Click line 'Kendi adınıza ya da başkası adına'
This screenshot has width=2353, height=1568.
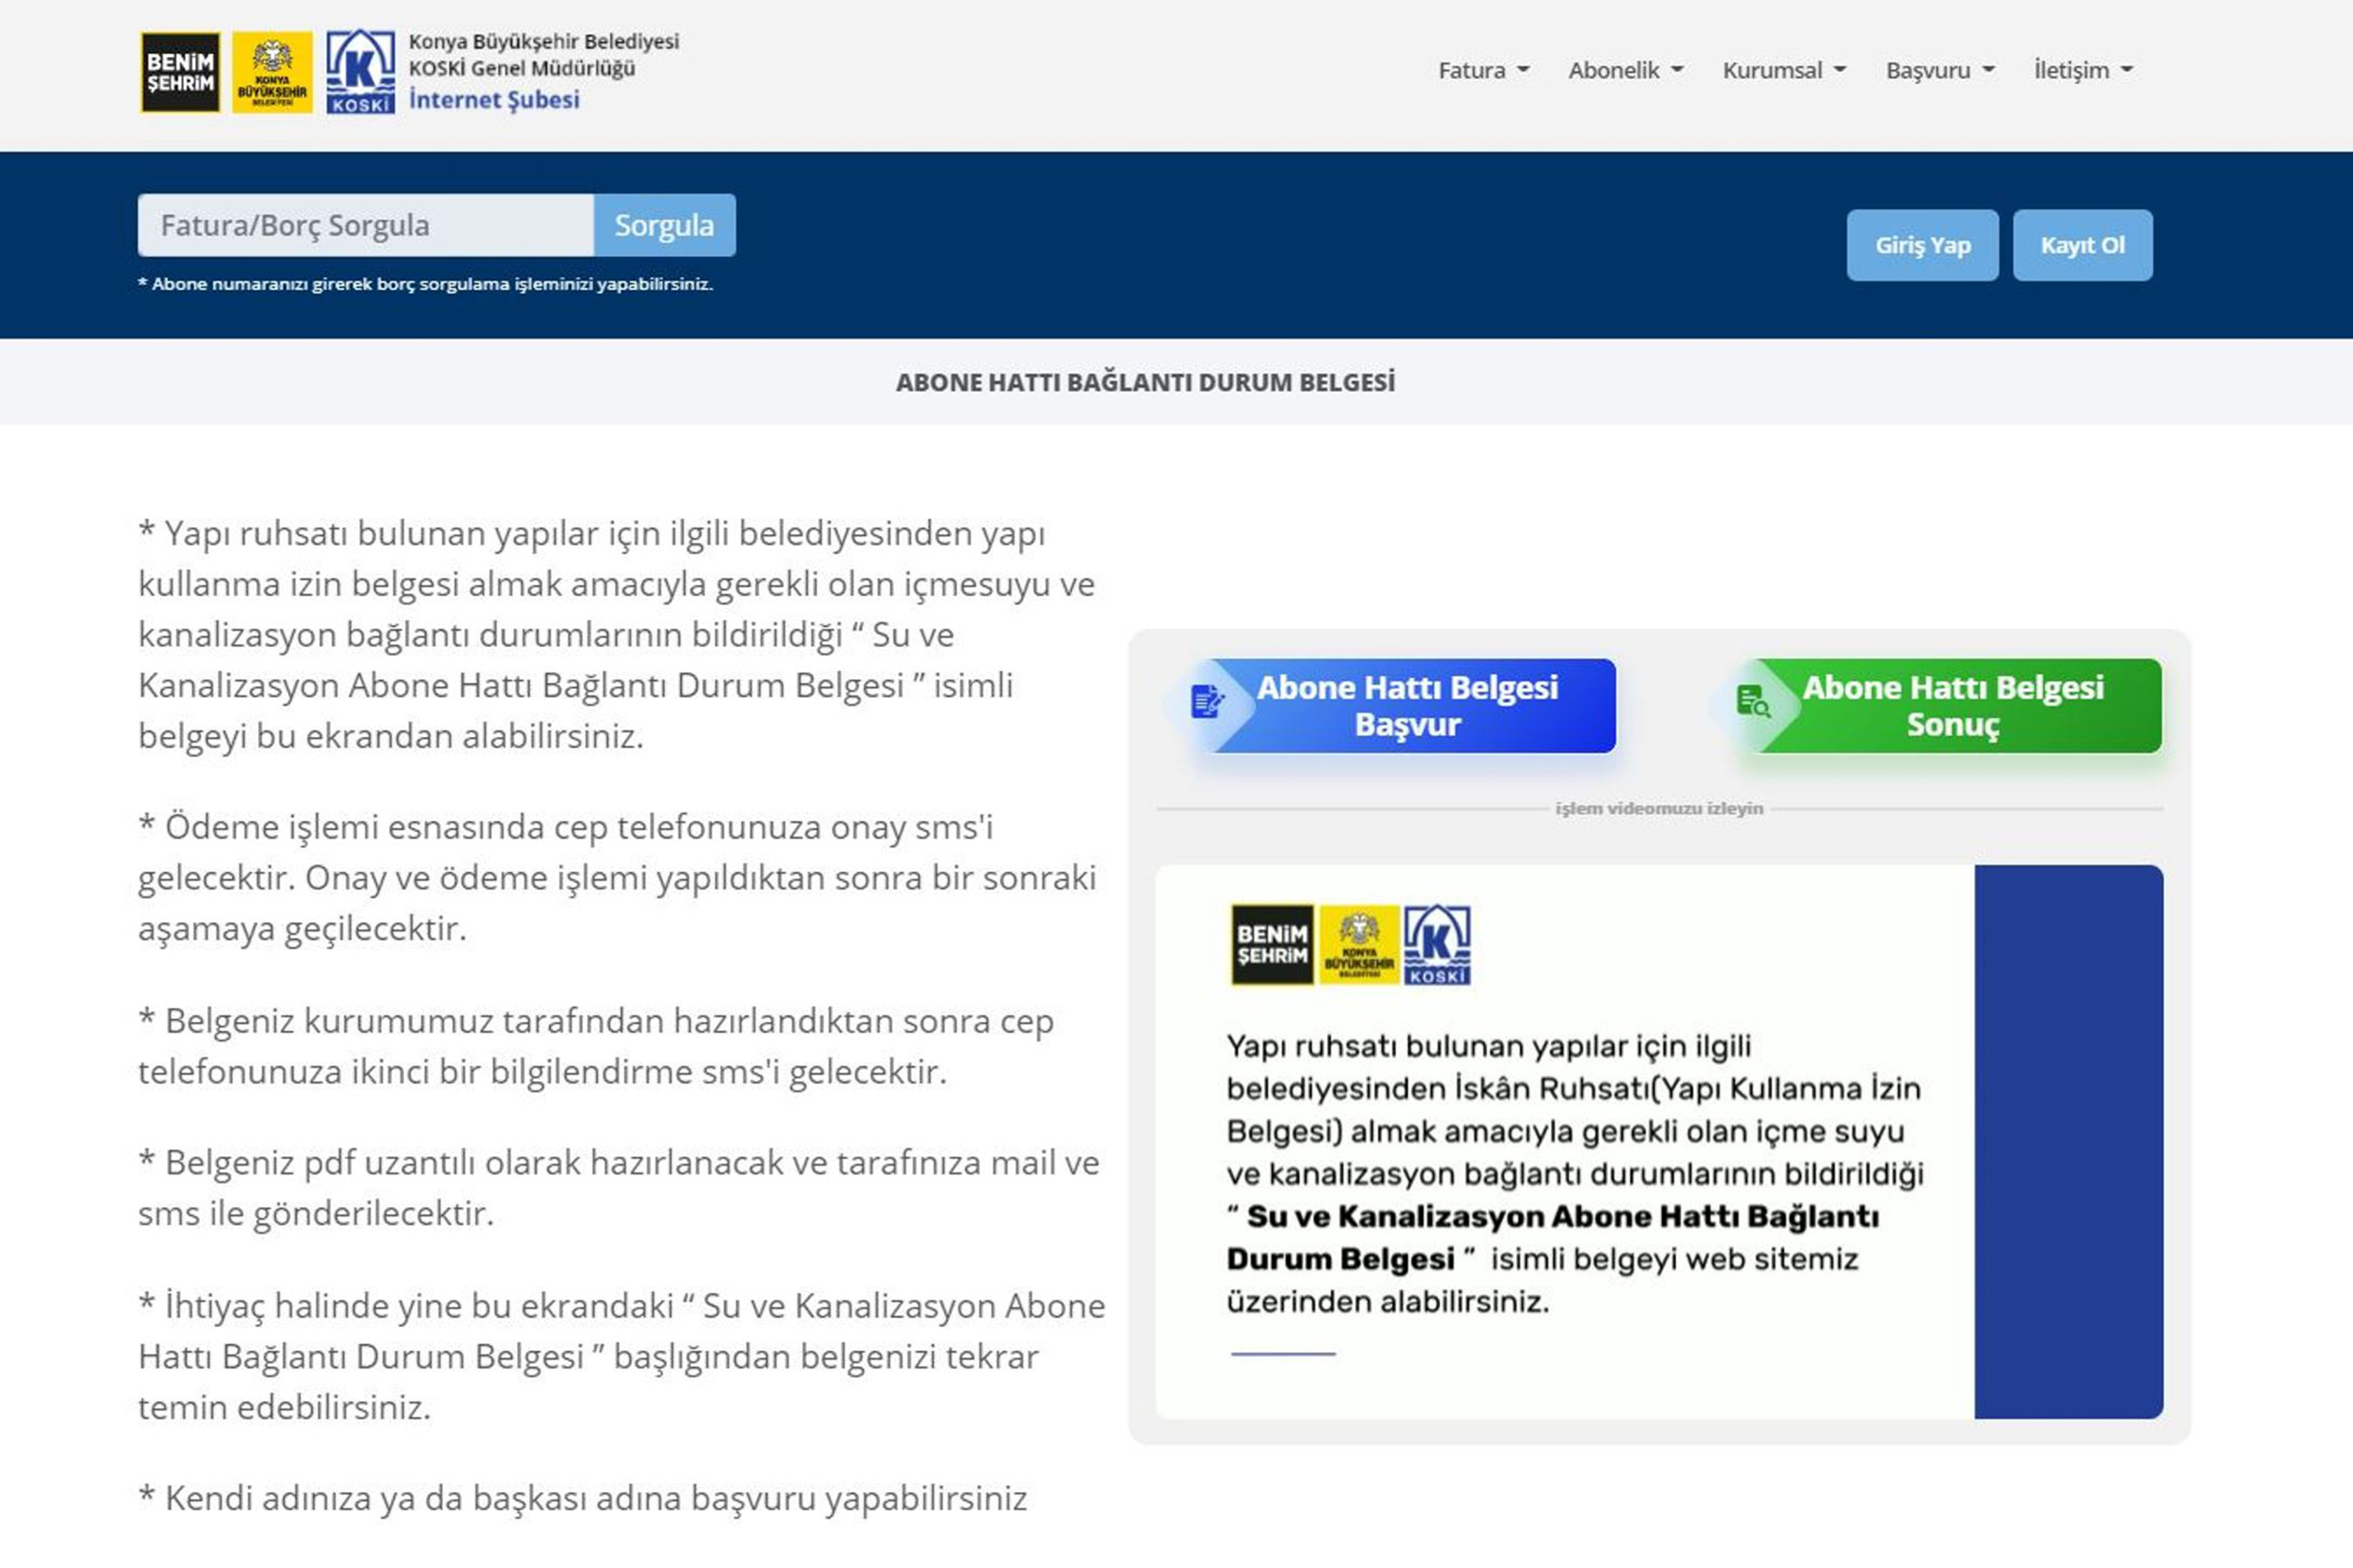click(583, 1498)
